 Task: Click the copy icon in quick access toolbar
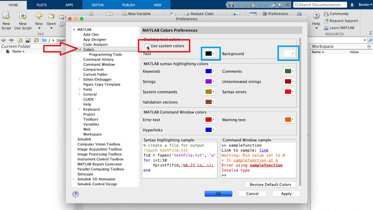pos(245,5)
